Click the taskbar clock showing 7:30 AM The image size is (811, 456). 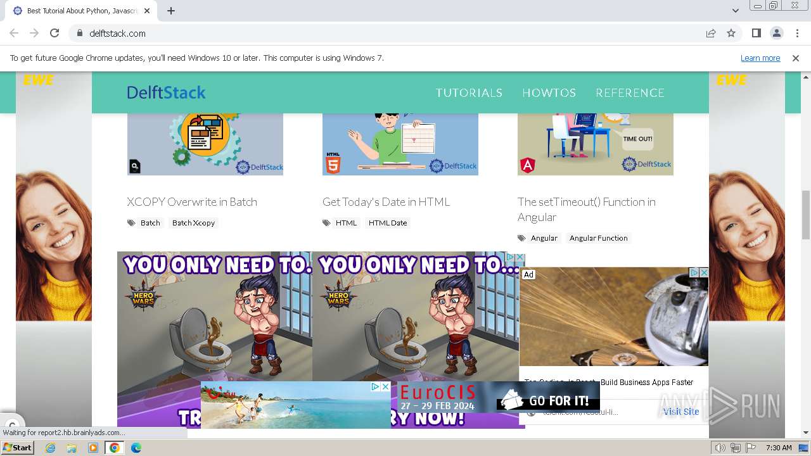(779, 448)
